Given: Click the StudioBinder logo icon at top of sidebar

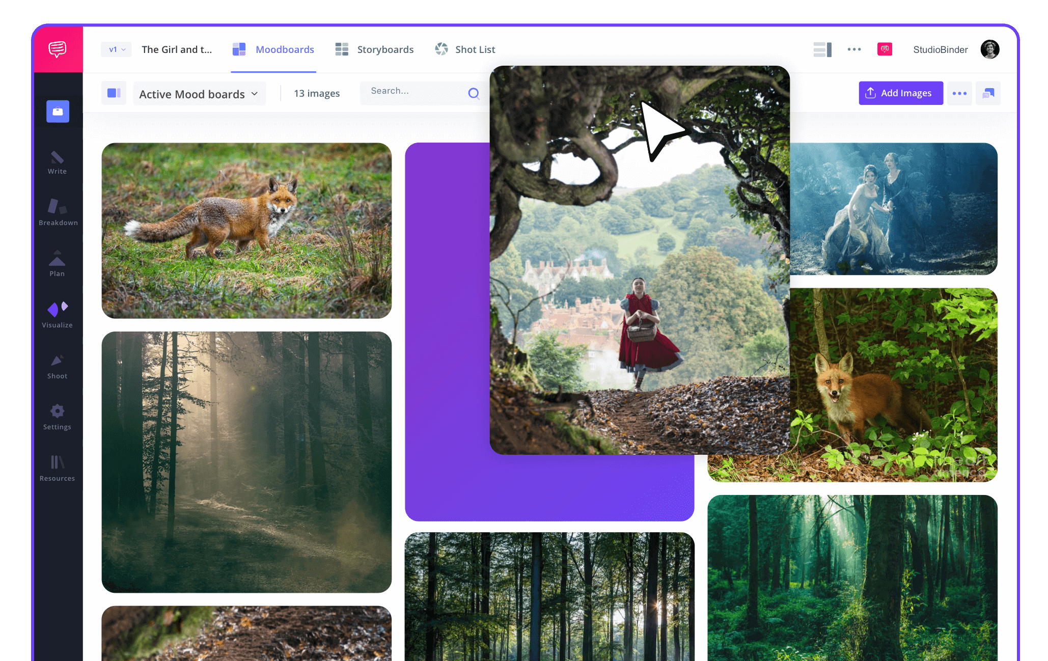Looking at the screenshot, I should 58,49.
